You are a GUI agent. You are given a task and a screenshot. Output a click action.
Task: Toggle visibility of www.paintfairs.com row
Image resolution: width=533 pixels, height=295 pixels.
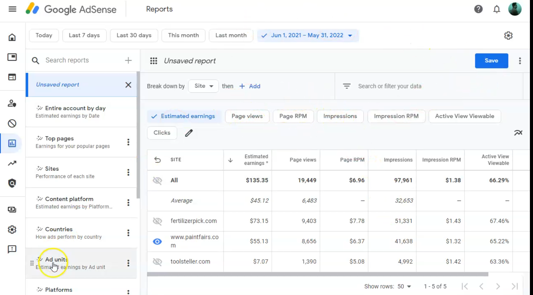[157, 241]
